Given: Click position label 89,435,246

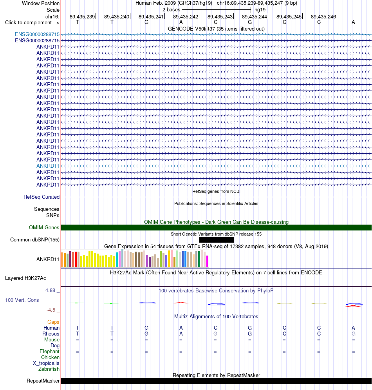Looking at the screenshot, I should coord(323,17).
